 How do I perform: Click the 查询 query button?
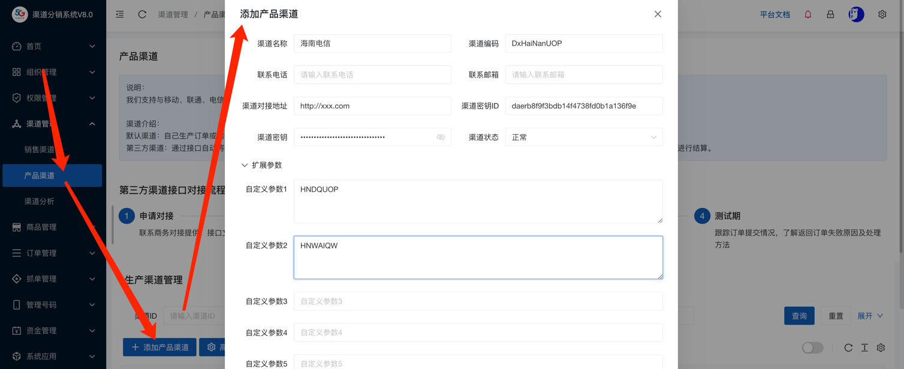pyautogui.click(x=799, y=315)
